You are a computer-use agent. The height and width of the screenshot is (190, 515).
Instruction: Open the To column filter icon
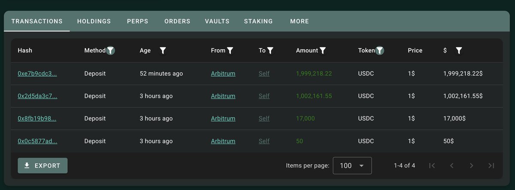270,50
